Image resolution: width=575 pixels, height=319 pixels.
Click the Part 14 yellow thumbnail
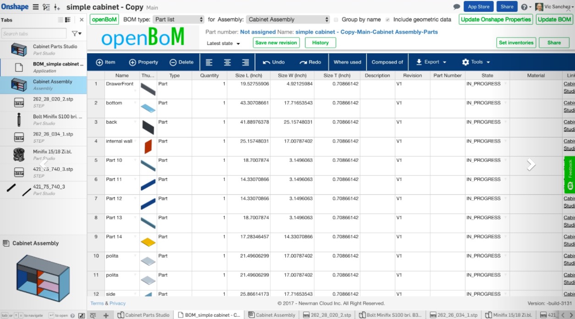pyautogui.click(x=148, y=242)
